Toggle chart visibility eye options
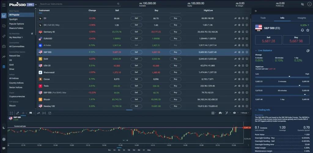313x153 pixels. (235, 113)
